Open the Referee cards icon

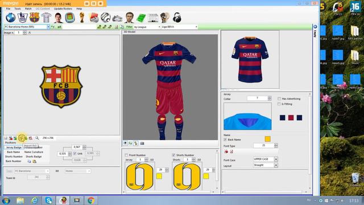tap(94, 18)
